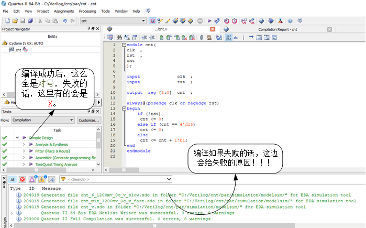Image resolution: width=366 pixels, height=228 pixels.
Task: Switch to the Compilation Report - cnt tab
Action: point(278,29)
